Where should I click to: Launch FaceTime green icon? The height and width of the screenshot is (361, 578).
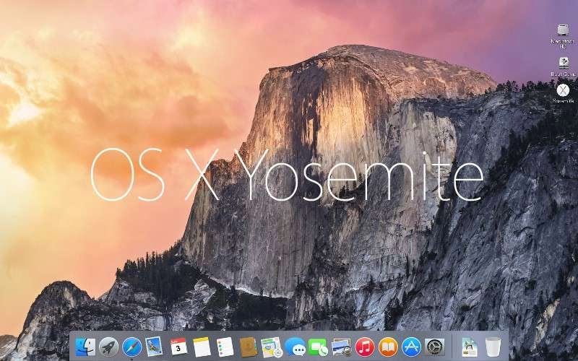pyautogui.click(x=318, y=347)
